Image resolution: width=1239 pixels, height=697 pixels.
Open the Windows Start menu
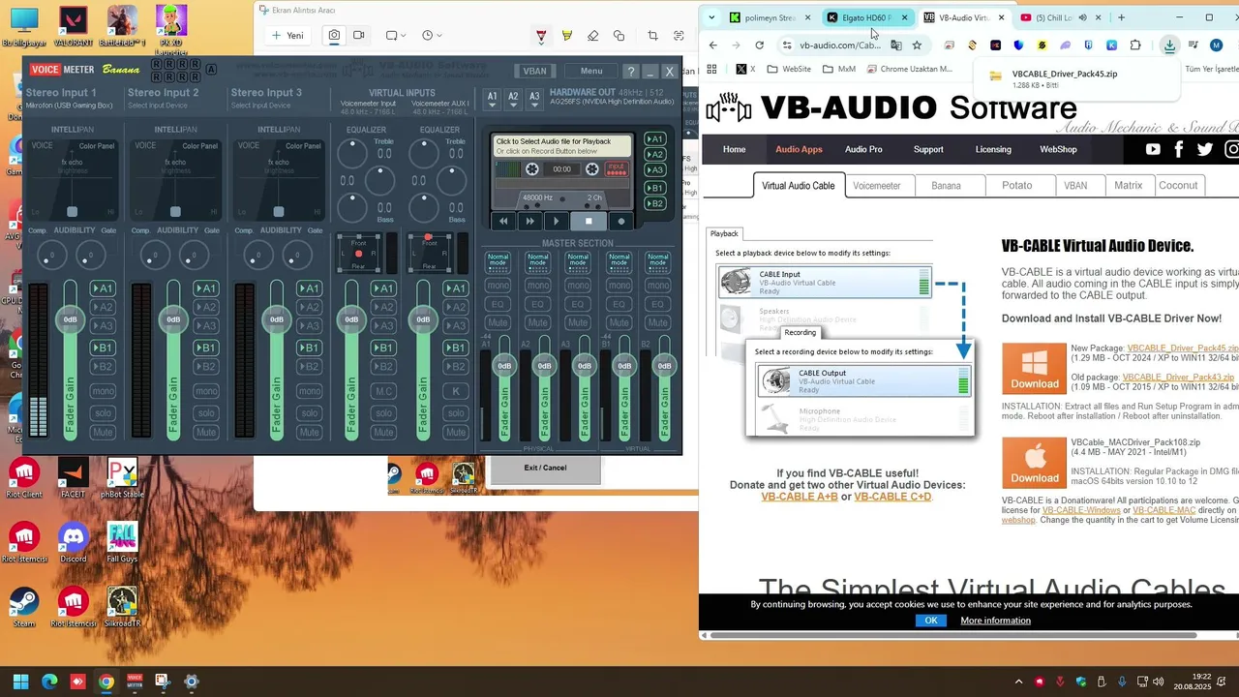coord(20,682)
